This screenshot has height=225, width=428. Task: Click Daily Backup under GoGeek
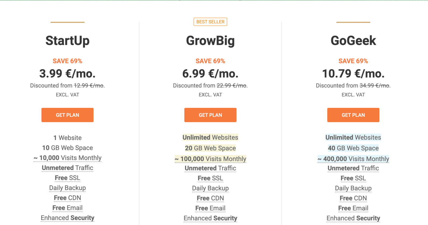pyautogui.click(x=353, y=188)
